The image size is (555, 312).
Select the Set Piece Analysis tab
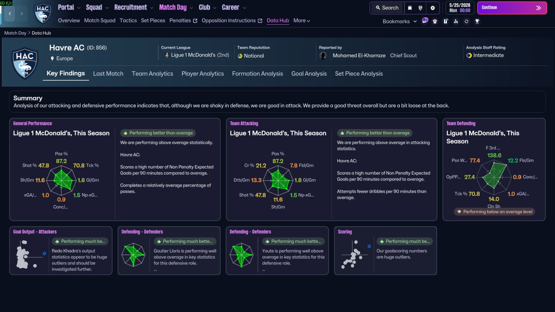pyautogui.click(x=359, y=74)
